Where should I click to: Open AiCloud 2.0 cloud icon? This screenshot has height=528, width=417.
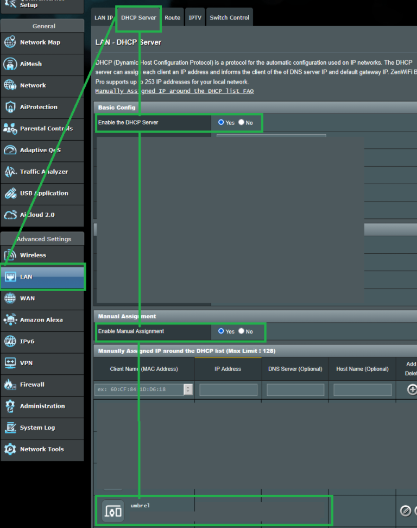click(x=10, y=215)
